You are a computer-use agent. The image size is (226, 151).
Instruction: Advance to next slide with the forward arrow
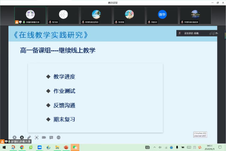click(22, 137)
